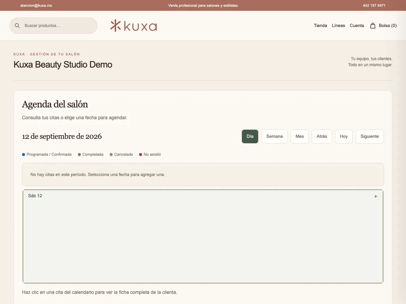Click the search magnifier icon
The height and width of the screenshot is (304, 406).
(x=17, y=26)
